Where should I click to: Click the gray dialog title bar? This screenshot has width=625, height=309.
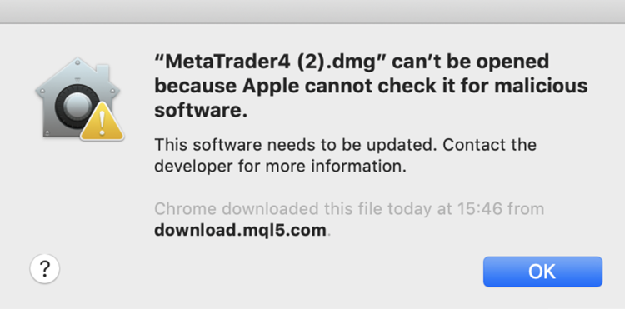pyautogui.click(x=312, y=12)
